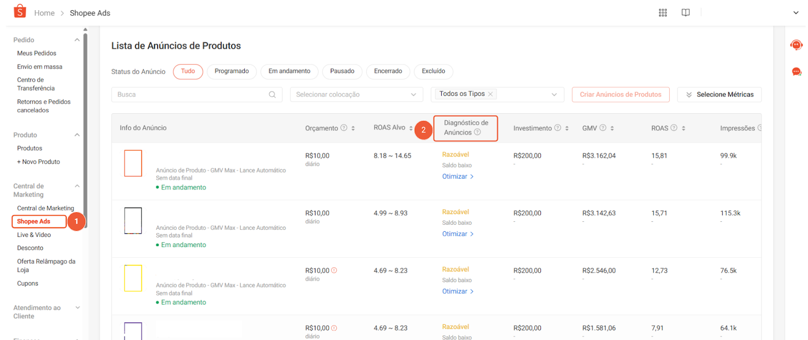This screenshot has height=340, width=808.
Task: Open the chat bubble icon
Action: pos(796,72)
